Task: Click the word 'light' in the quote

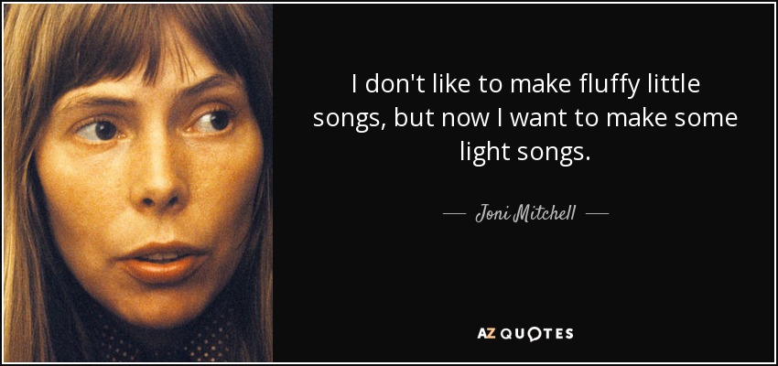Action: (485, 152)
